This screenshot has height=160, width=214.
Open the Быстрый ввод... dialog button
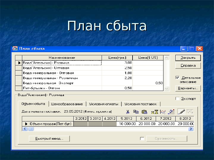pyautogui.click(x=49, y=139)
